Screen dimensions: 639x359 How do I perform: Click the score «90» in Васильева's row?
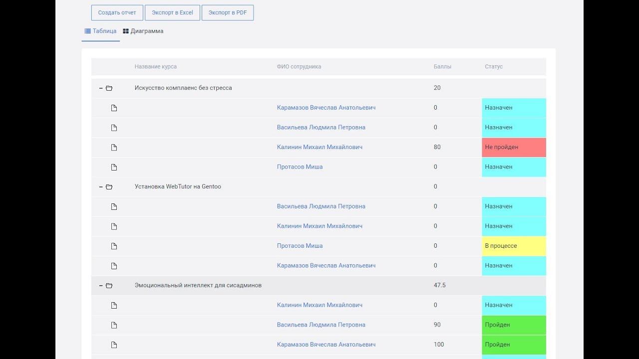pyautogui.click(x=437, y=325)
